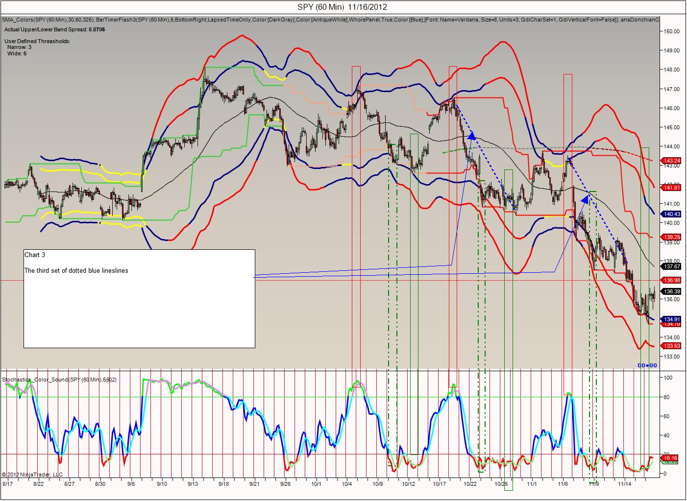Click the red 141.81 price marker
The height and width of the screenshot is (501, 687).
click(671, 188)
